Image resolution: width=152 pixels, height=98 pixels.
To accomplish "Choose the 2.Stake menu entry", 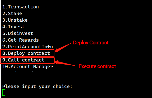I will pos(12,14).
